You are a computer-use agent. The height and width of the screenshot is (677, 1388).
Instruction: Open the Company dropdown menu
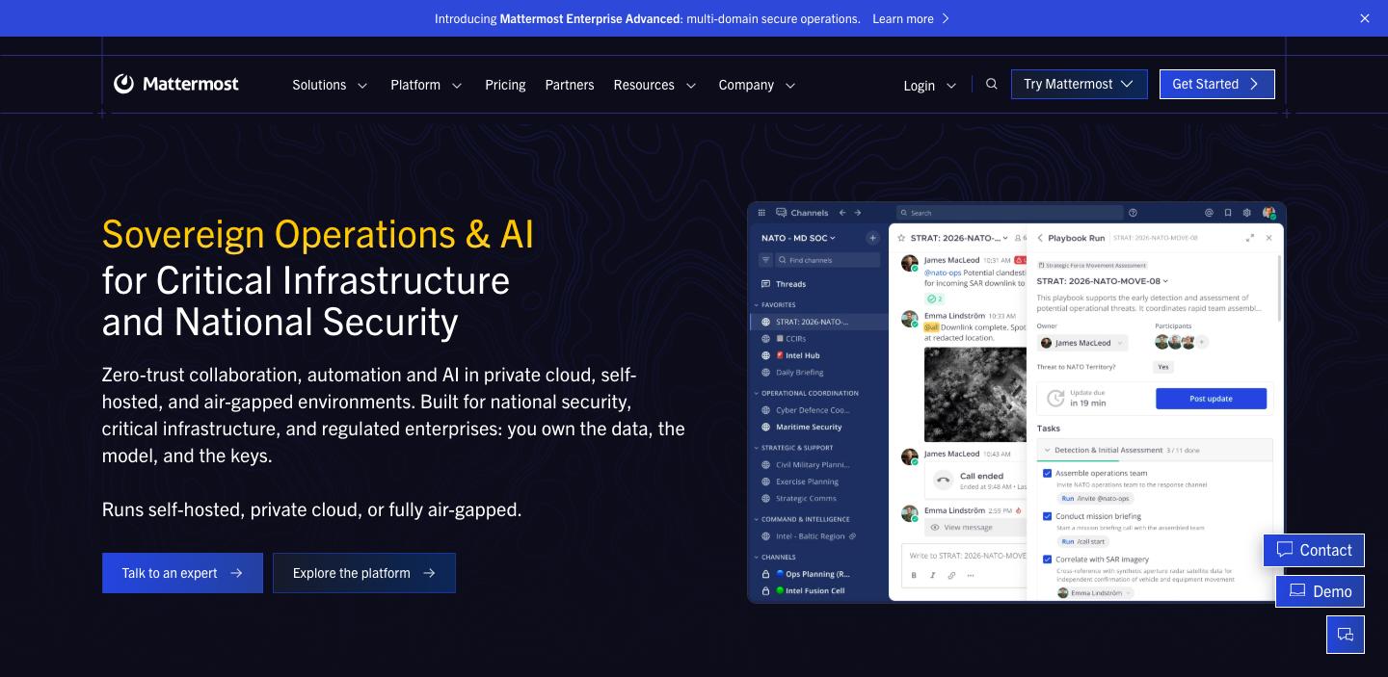757,85
